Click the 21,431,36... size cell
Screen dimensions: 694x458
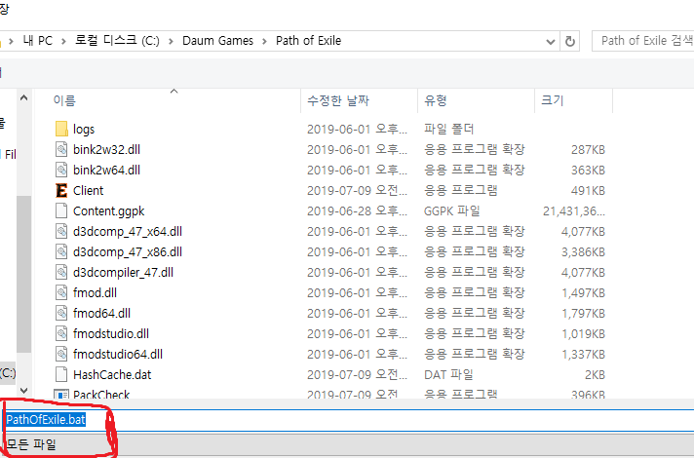573,211
